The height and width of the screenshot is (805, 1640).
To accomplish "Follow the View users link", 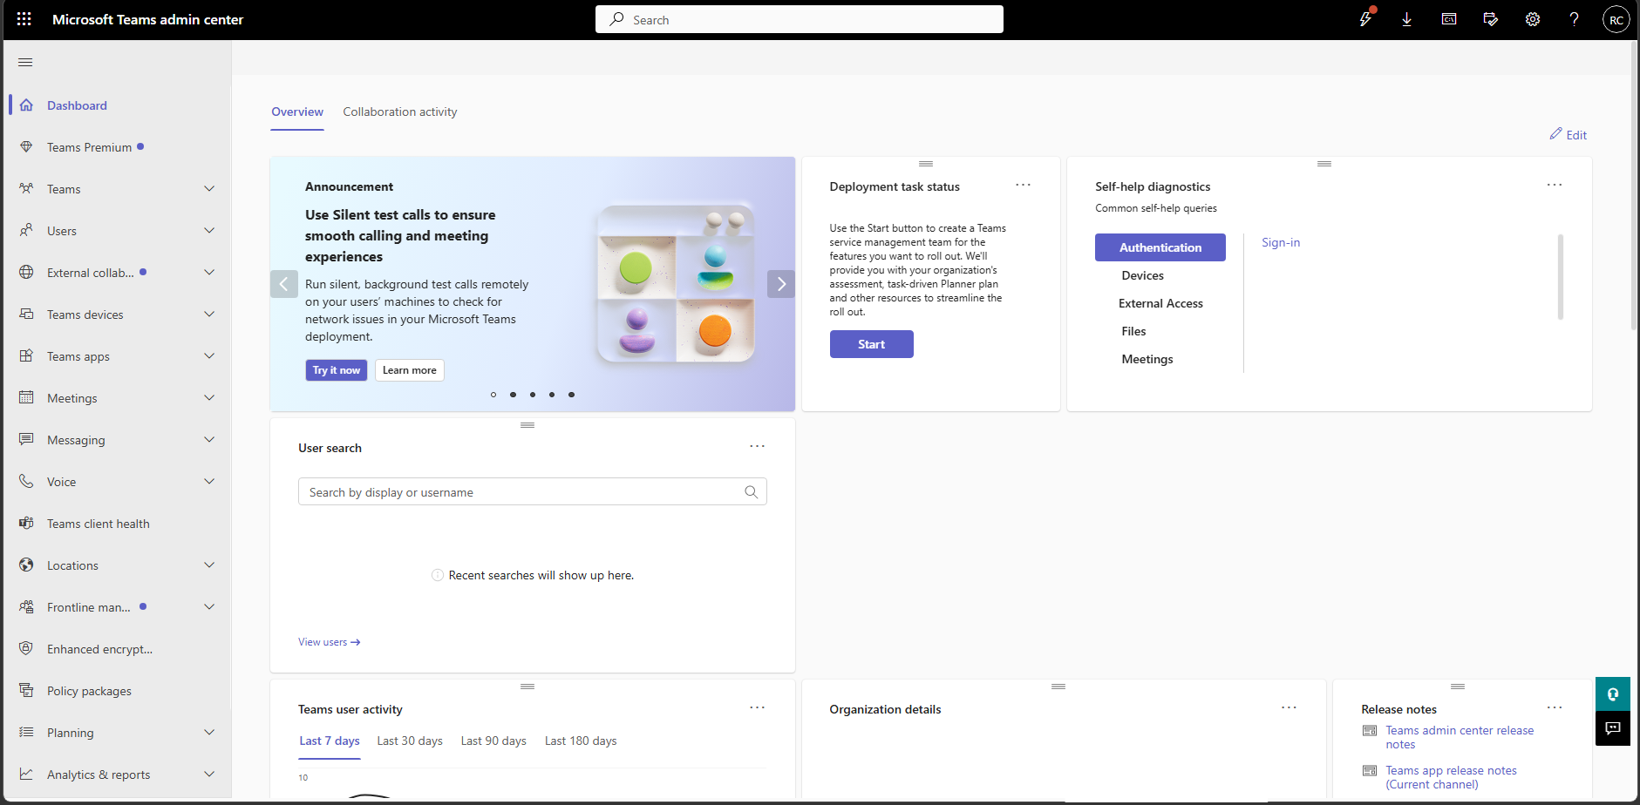I will [x=330, y=642].
